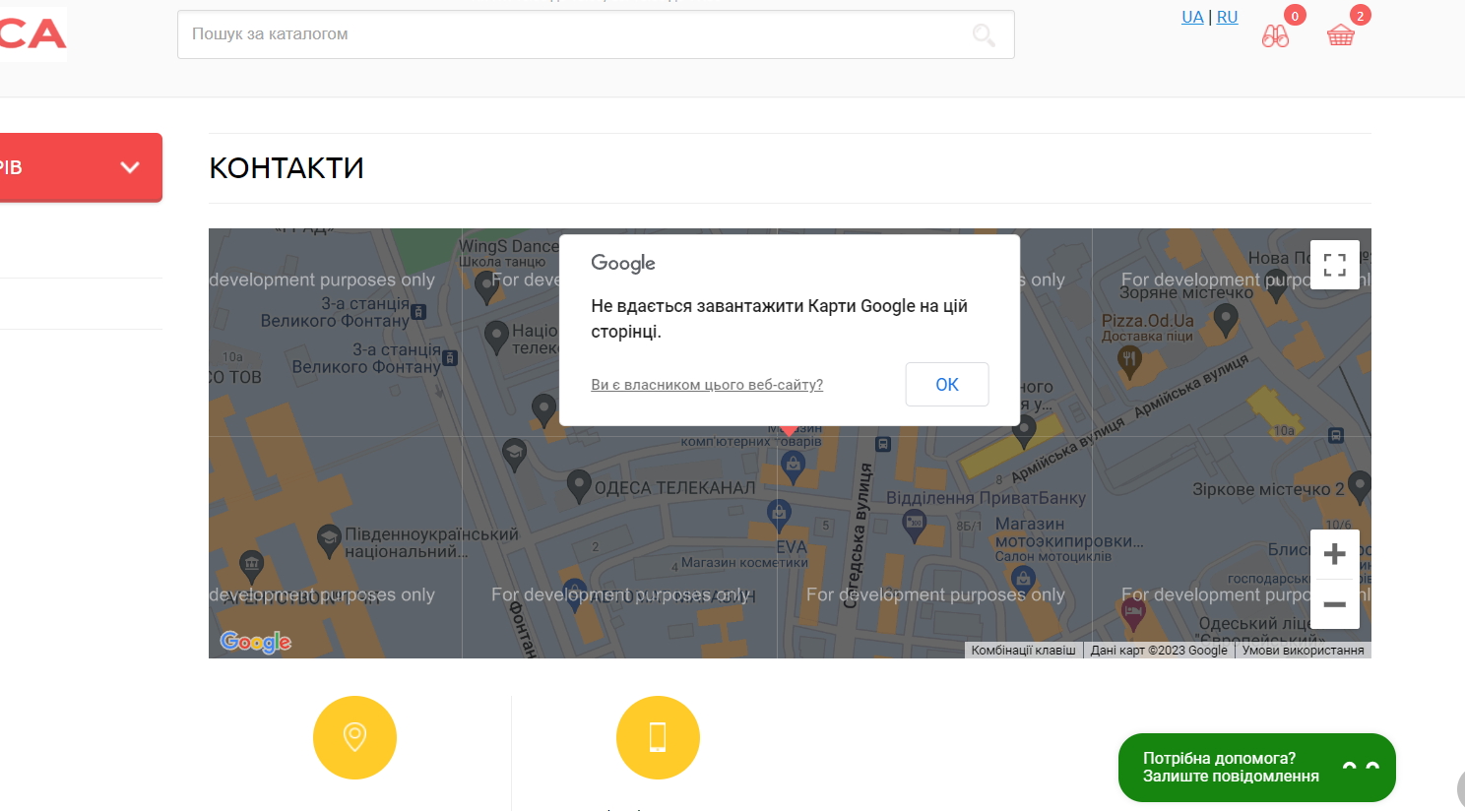Screen dimensions: 1465x811
Task: Click the site logo in header
Action: [x=33, y=34]
